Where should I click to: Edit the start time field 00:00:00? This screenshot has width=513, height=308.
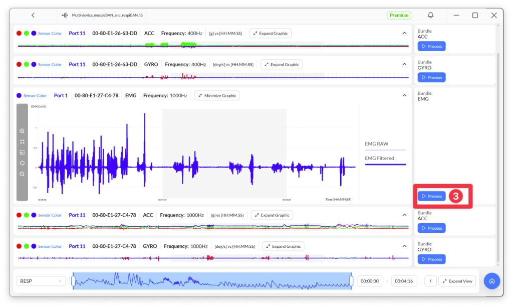point(370,281)
